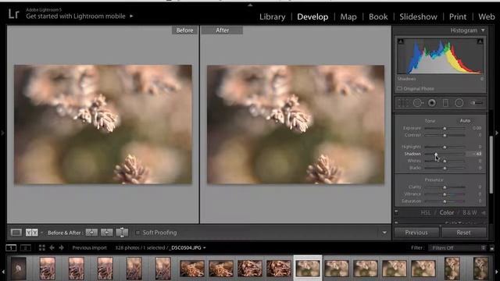Click the Previous button
The width and height of the screenshot is (500, 281).
[x=416, y=233]
